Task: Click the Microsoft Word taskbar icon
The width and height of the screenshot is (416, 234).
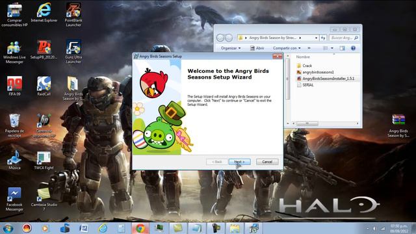Action: (84, 228)
